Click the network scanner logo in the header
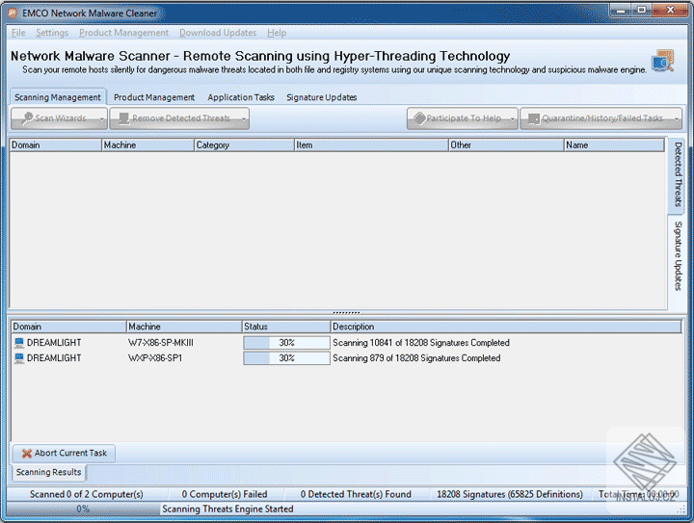This screenshot has width=694, height=523. [663, 61]
